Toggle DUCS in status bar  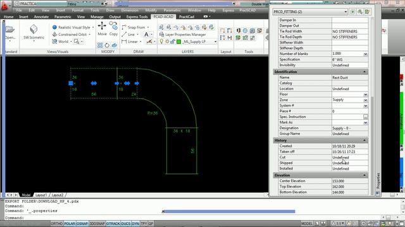(x=126, y=224)
